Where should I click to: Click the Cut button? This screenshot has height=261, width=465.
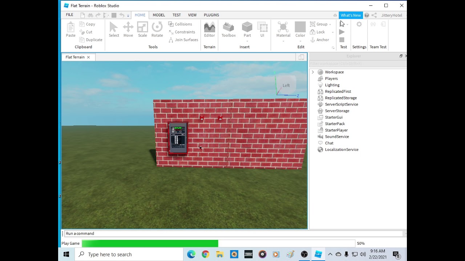(86, 32)
